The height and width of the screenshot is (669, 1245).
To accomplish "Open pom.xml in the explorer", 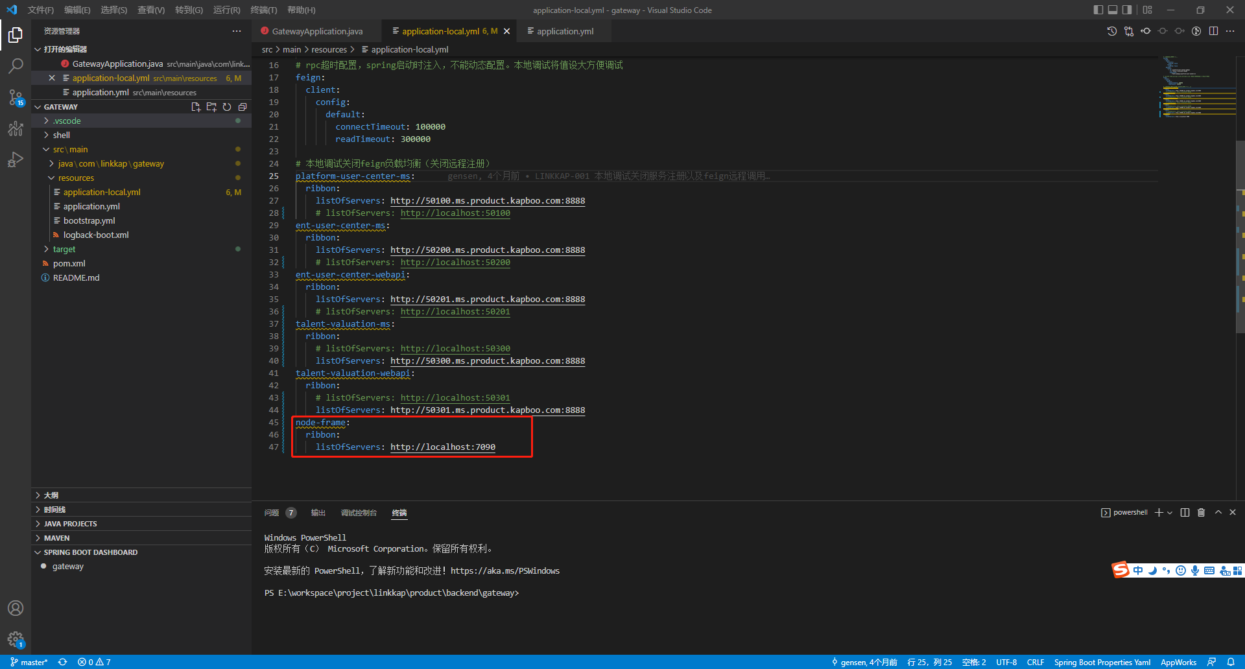I will (x=69, y=264).
